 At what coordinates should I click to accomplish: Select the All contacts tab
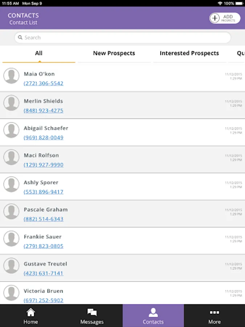39,53
